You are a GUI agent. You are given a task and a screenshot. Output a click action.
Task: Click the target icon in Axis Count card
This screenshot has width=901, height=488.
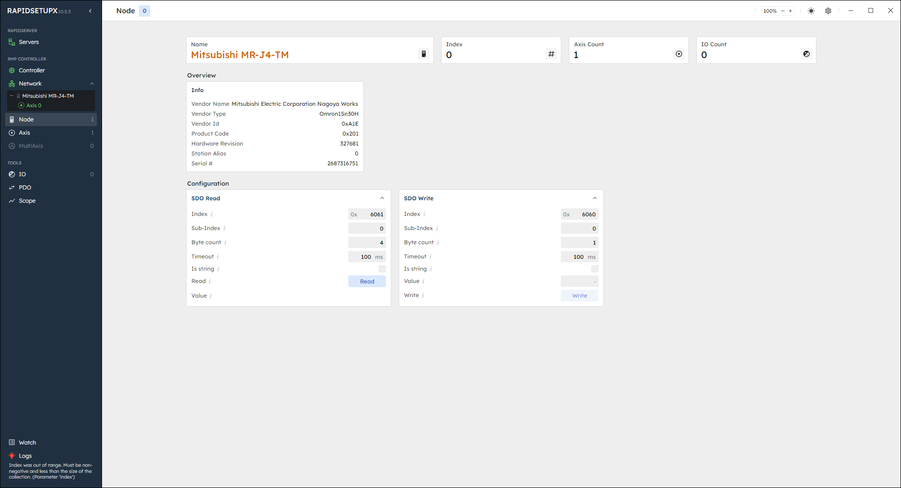tap(679, 54)
